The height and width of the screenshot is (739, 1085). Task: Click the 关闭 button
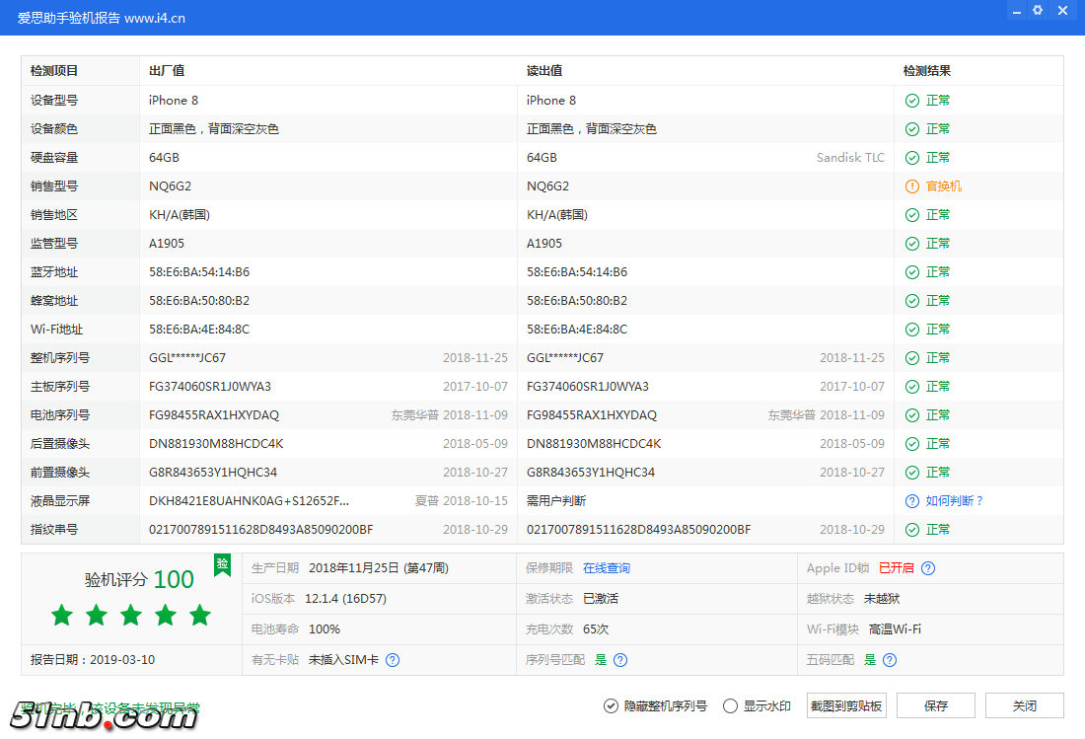(1024, 705)
